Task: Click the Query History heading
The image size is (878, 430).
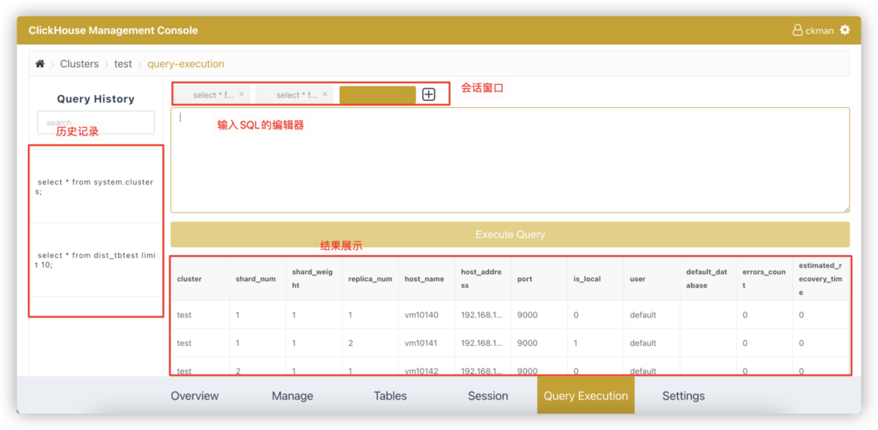Action: point(96,99)
